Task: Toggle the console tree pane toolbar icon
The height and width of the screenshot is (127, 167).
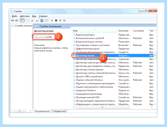Action: [x=22, y=20]
